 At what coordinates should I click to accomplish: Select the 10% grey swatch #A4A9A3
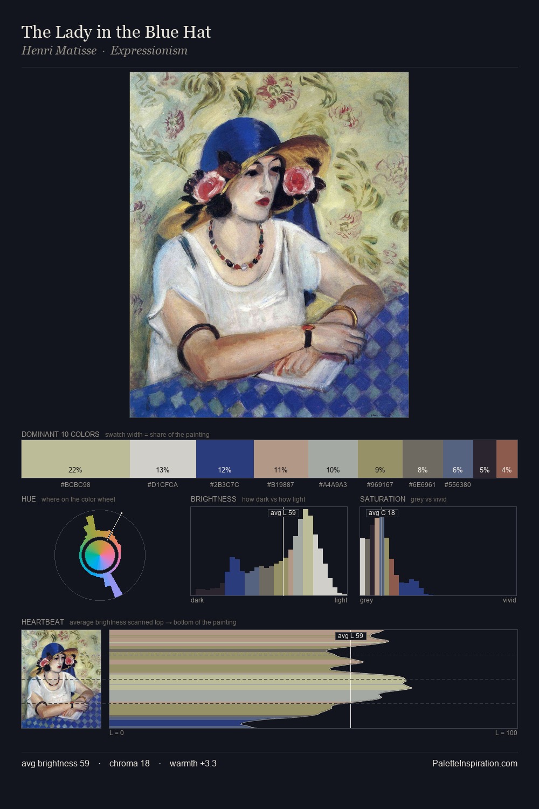click(x=333, y=459)
